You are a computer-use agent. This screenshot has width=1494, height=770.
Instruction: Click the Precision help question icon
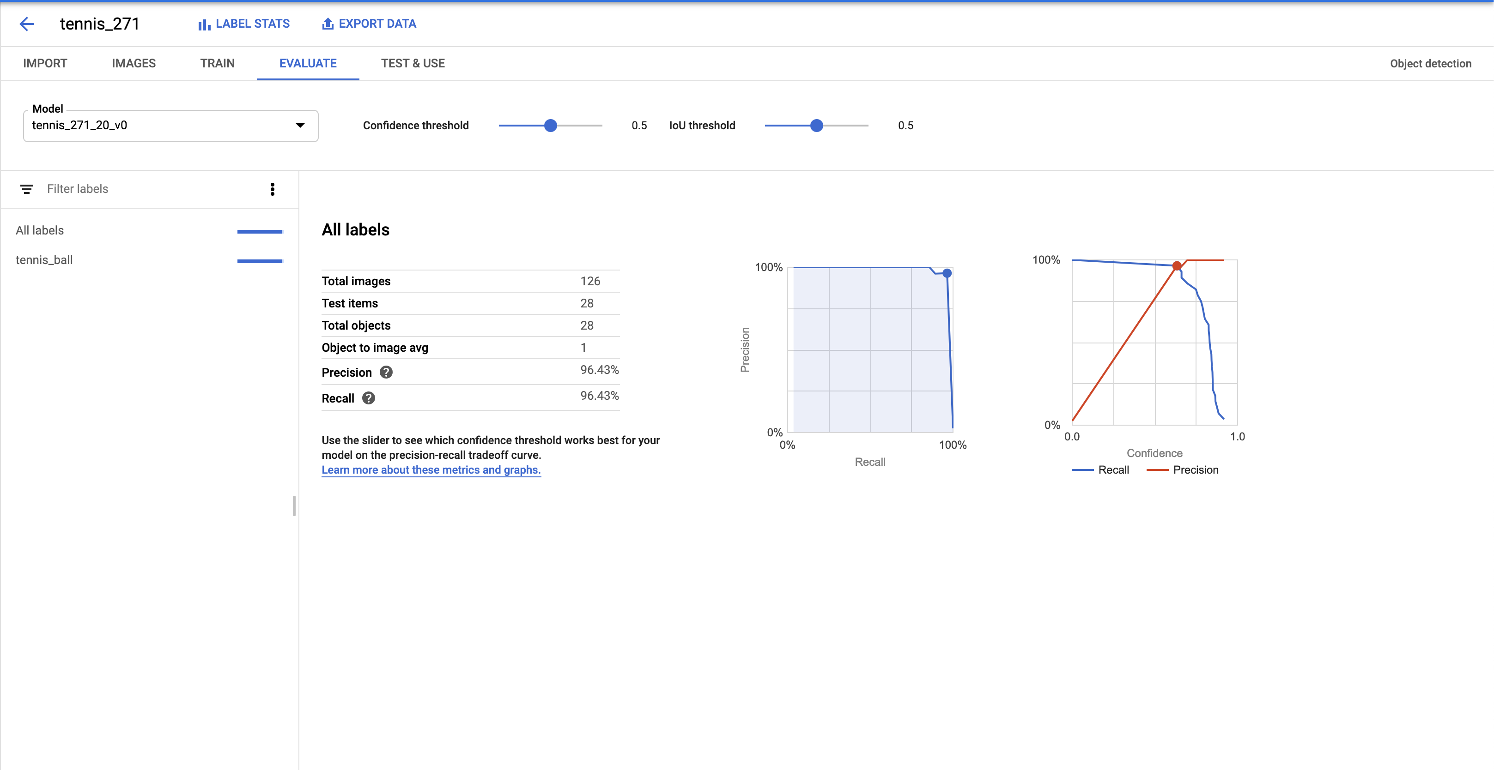point(386,372)
